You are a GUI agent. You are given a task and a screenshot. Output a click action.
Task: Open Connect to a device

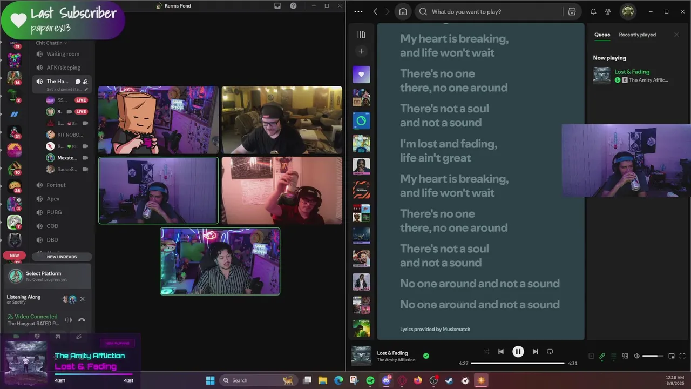pos(625,356)
